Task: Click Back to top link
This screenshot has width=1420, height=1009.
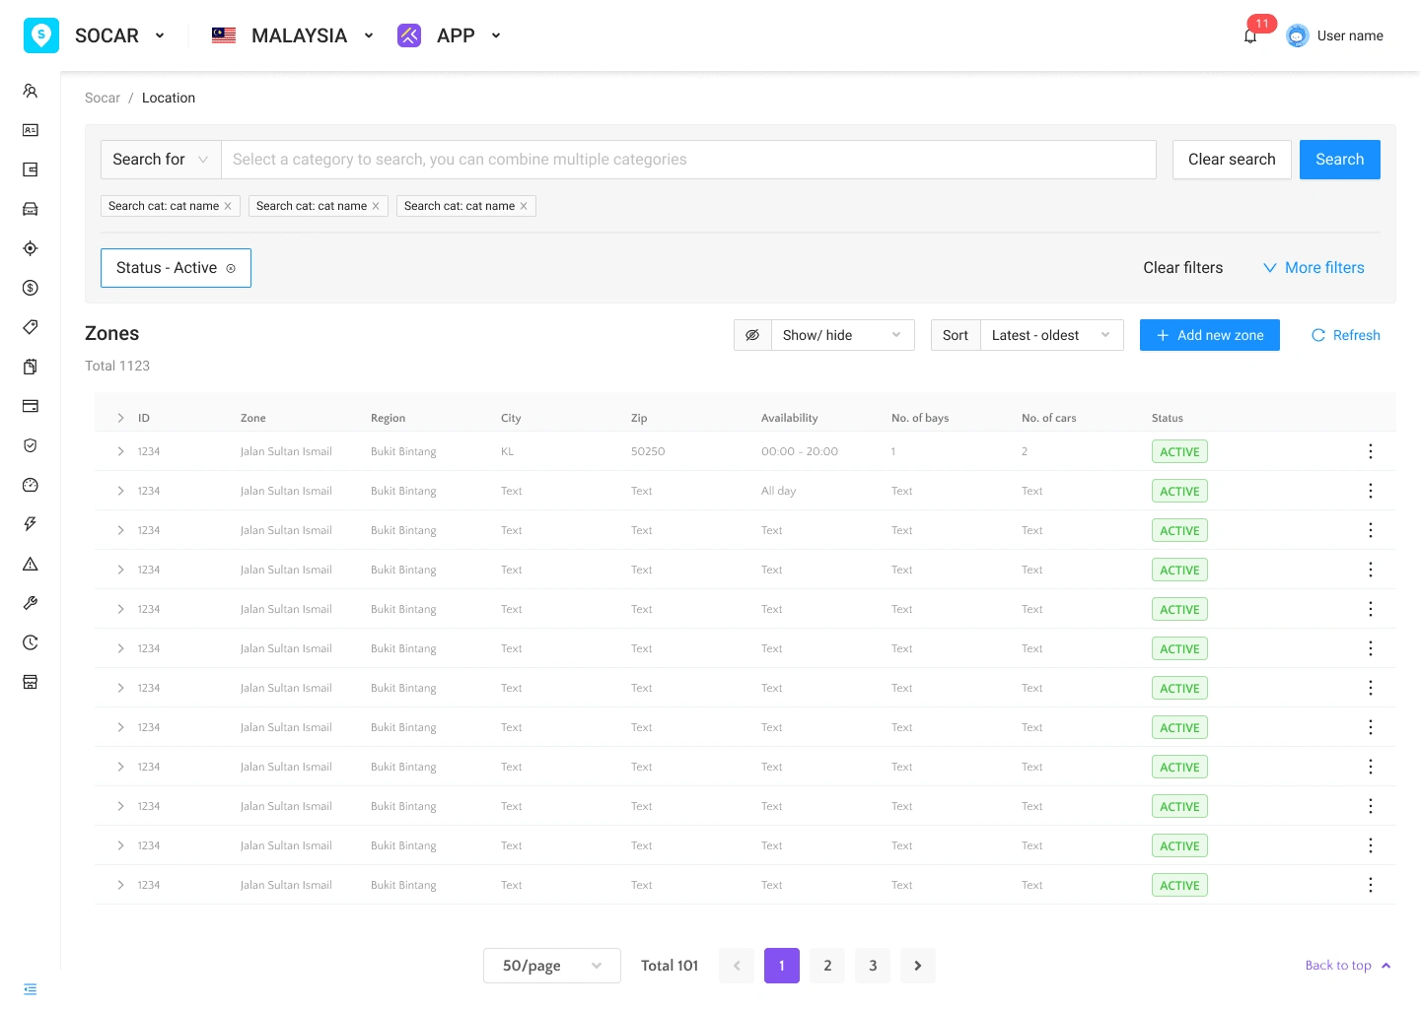Action: click(1347, 966)
